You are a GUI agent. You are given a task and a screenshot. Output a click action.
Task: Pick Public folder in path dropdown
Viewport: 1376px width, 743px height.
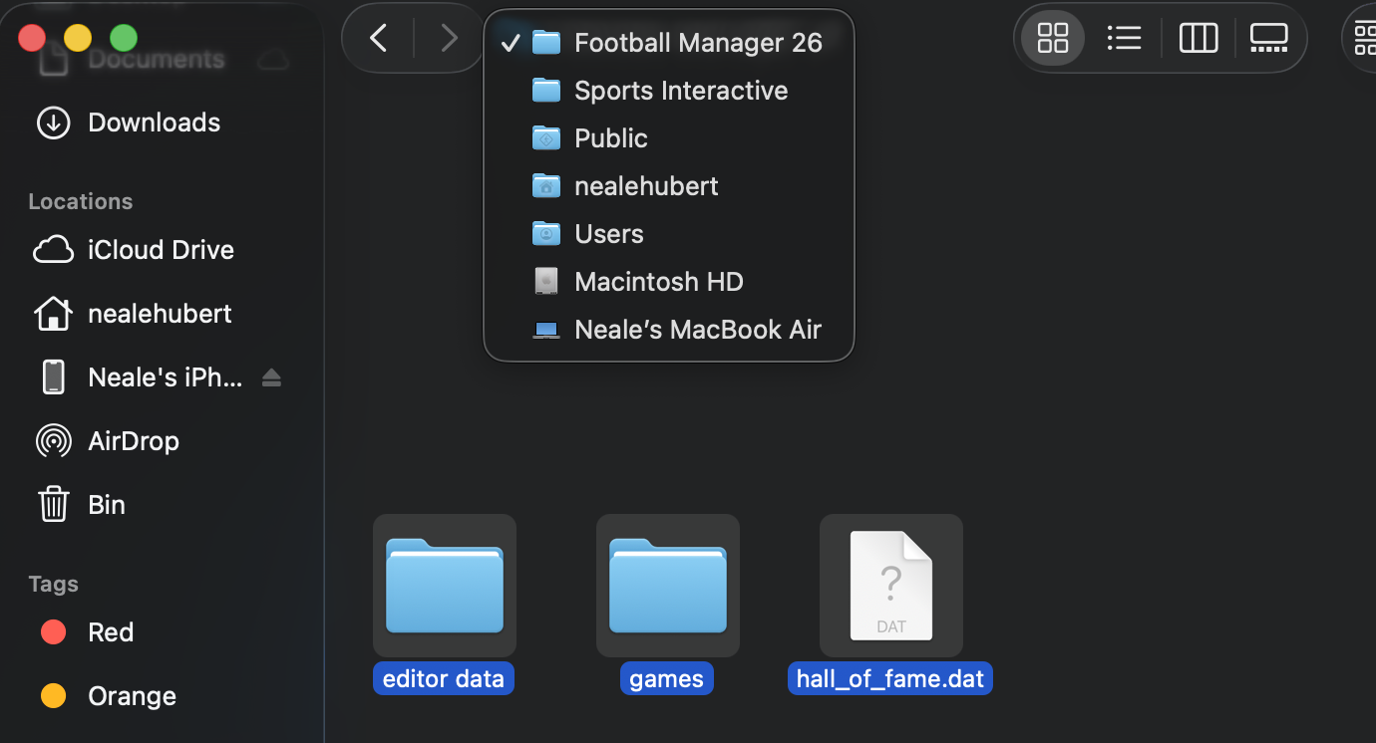(610, 138)
